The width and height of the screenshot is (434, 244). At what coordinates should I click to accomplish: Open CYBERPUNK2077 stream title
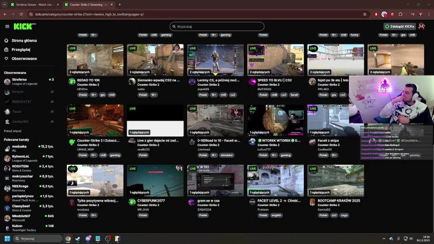151,201
